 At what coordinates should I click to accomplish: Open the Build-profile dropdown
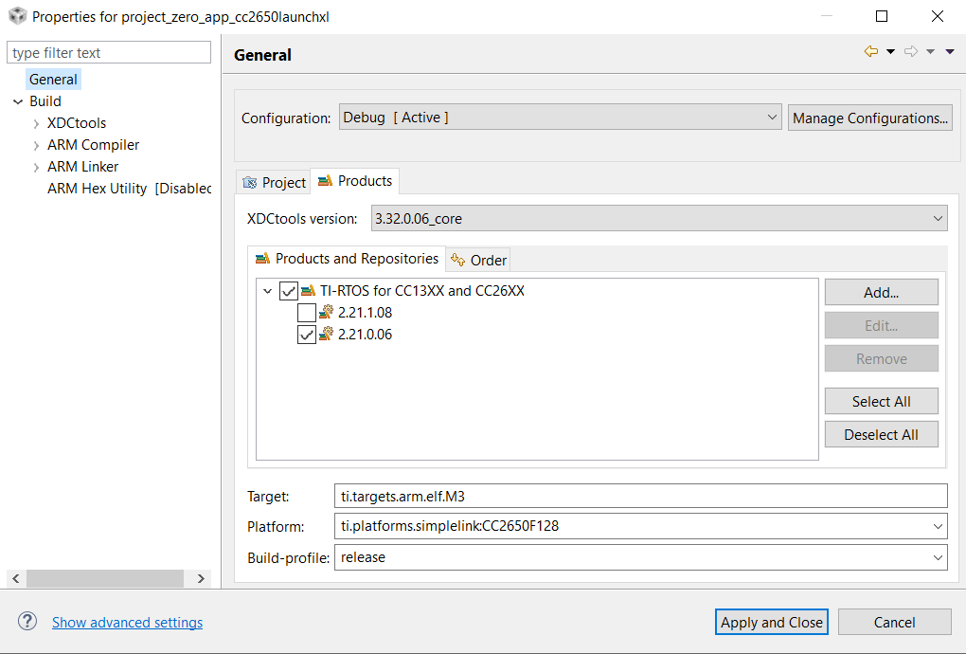(641, 557)
